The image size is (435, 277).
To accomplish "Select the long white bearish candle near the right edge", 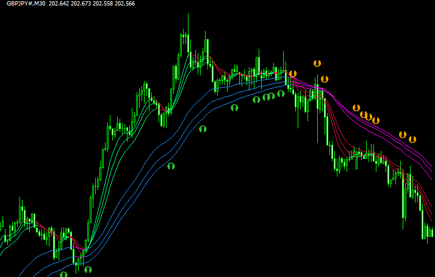I will (403, 198).
